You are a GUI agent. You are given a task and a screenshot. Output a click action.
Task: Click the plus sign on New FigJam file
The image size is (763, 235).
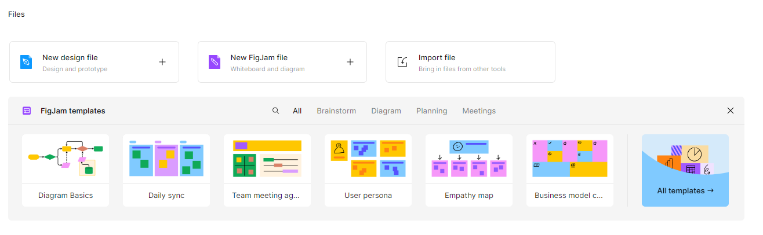coord(350,62)
